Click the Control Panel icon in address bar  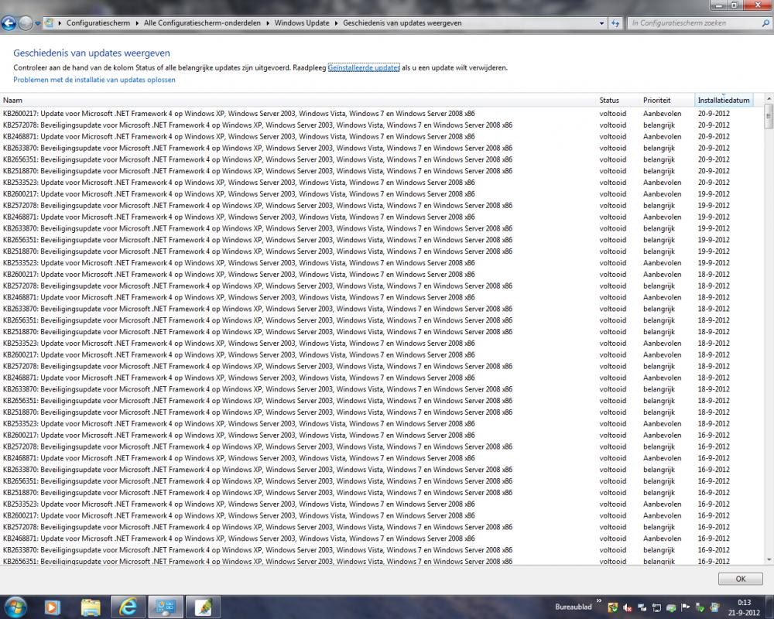point(48,22)
